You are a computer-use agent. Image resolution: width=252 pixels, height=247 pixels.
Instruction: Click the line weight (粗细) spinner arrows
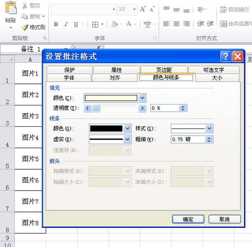click(209, 139)
